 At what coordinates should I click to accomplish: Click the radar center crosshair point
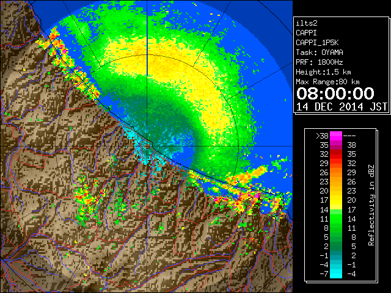pos(147,146)
